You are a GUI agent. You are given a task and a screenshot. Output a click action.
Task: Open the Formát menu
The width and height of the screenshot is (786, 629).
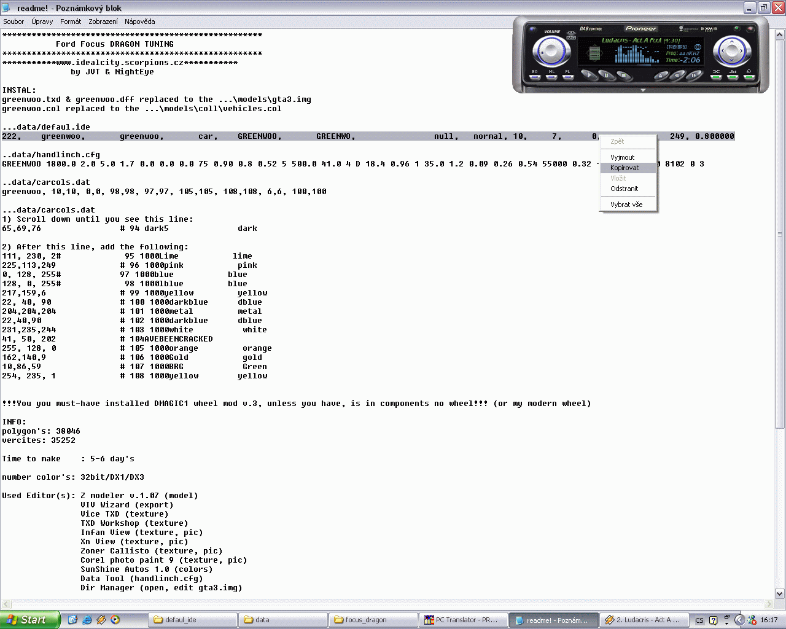pyautogui.click(x=71, y=21)
